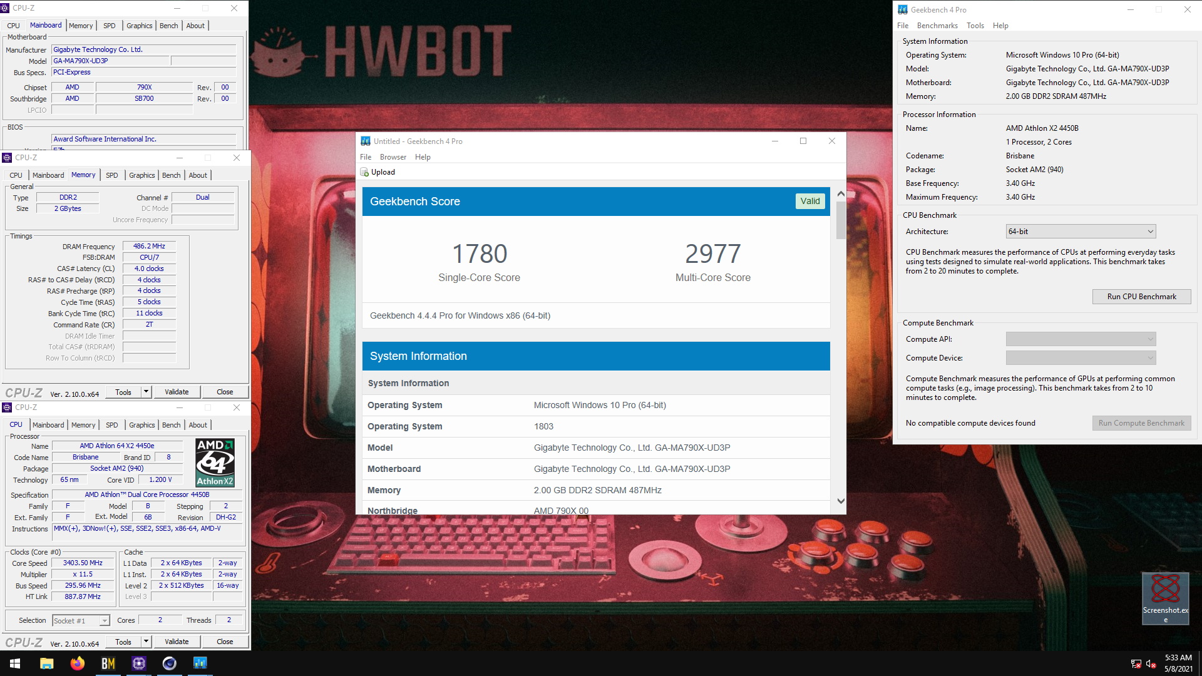This screenshot has width=1202, height=676.
Task: Open the Screenshot.exe desktop shortcut
Action: point(1165,598)
